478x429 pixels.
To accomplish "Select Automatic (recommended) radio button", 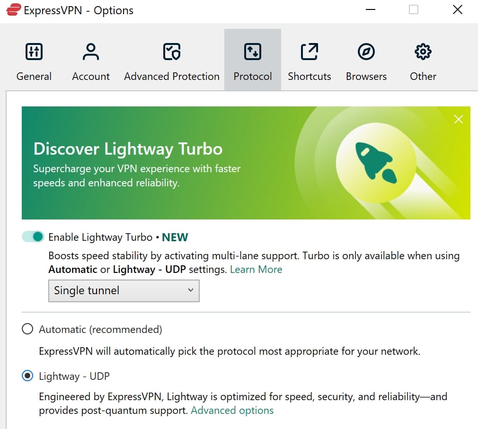I will (27, 329).
